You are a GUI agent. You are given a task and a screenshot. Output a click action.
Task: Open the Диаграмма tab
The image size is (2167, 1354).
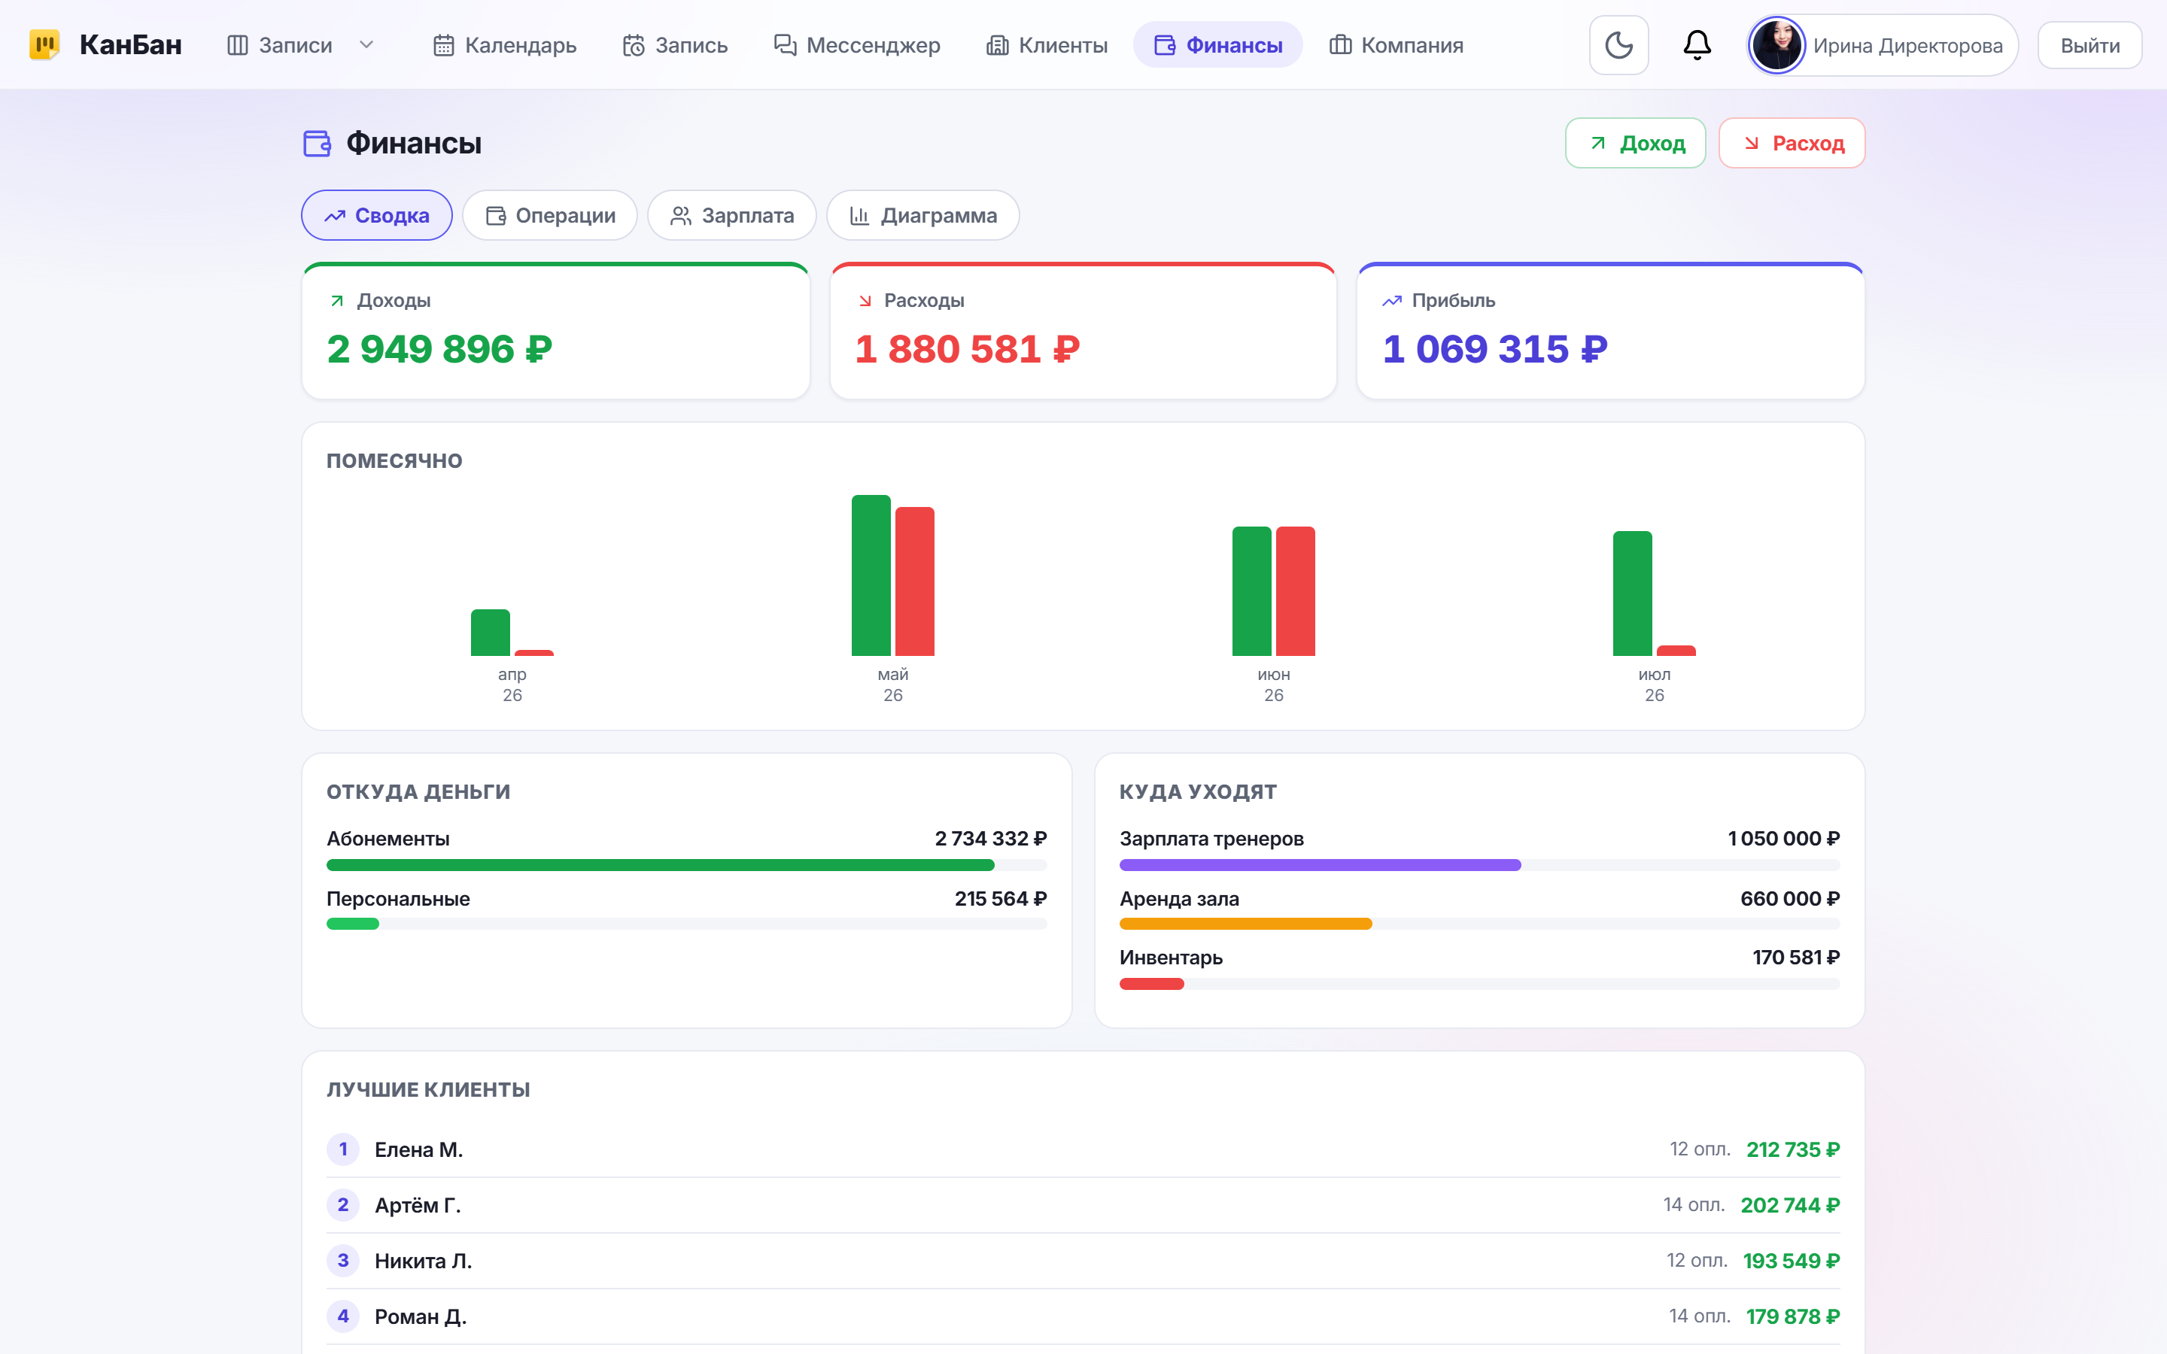(922, 215)
